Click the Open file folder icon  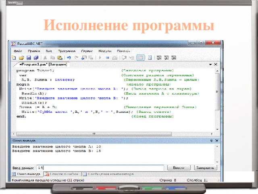point(21,58)
